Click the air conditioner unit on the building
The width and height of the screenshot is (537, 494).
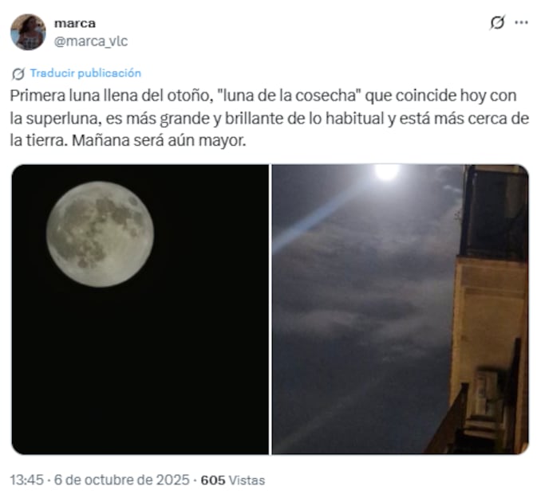click(x=484, y=393)
